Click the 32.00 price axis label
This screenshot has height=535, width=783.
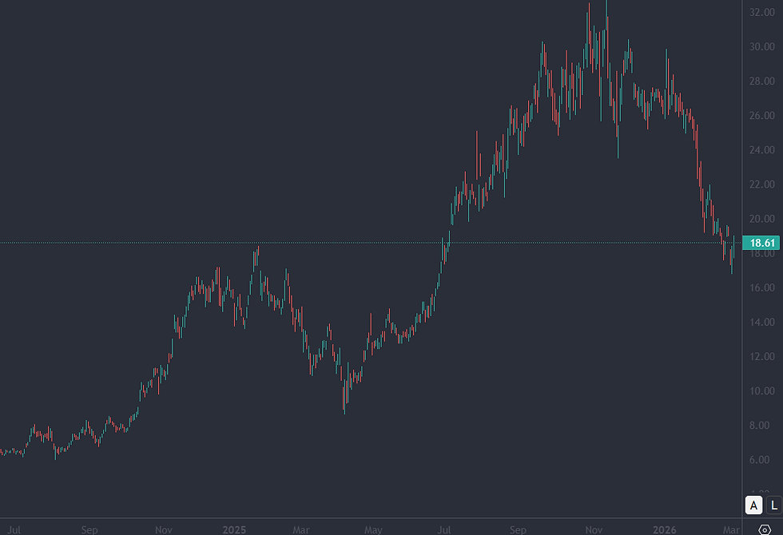click(762, 12)
